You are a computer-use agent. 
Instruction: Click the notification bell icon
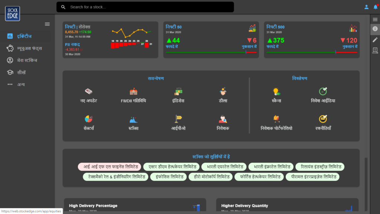click(376, 7)
